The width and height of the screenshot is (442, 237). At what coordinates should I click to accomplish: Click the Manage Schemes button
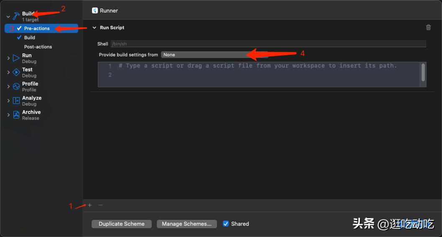point(187,224)
